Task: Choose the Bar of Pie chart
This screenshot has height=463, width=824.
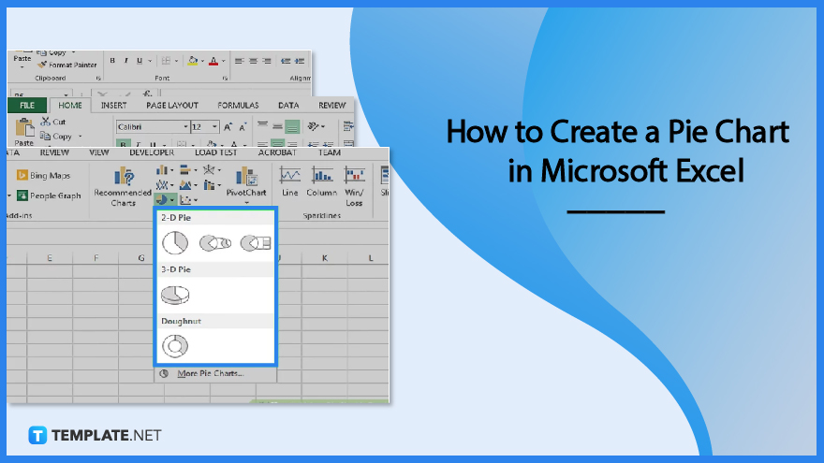Action: tap(256, 243)
